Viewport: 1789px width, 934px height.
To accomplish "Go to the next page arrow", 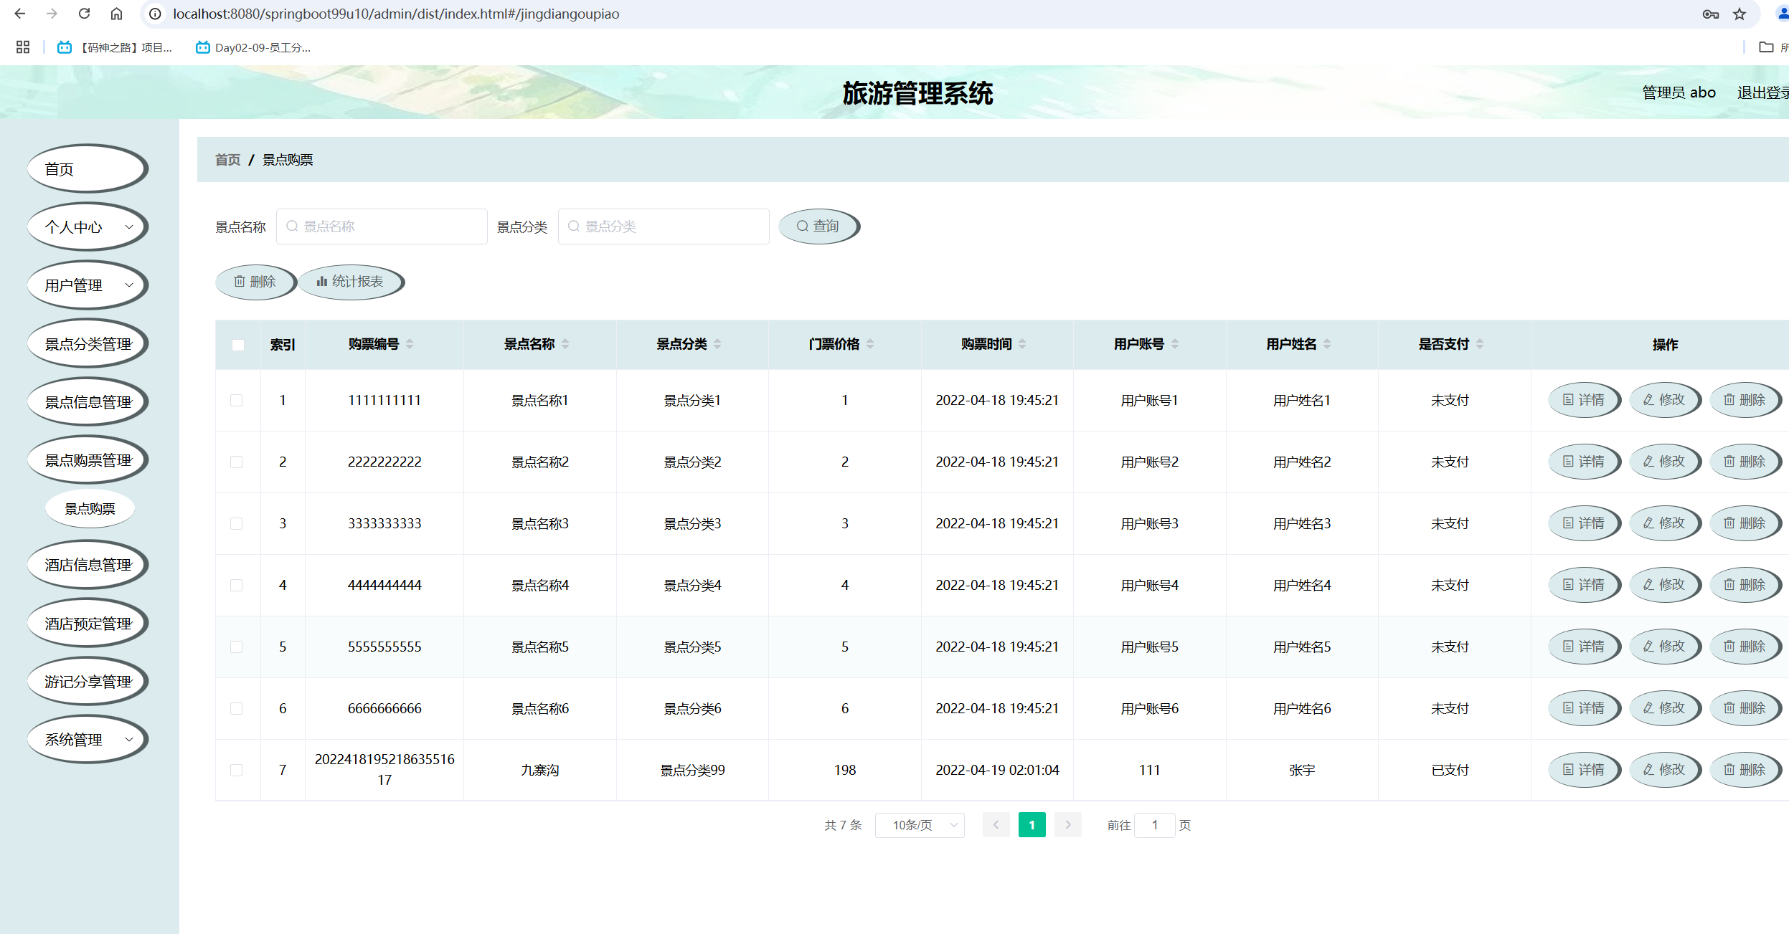I will tap(1068, 825).
